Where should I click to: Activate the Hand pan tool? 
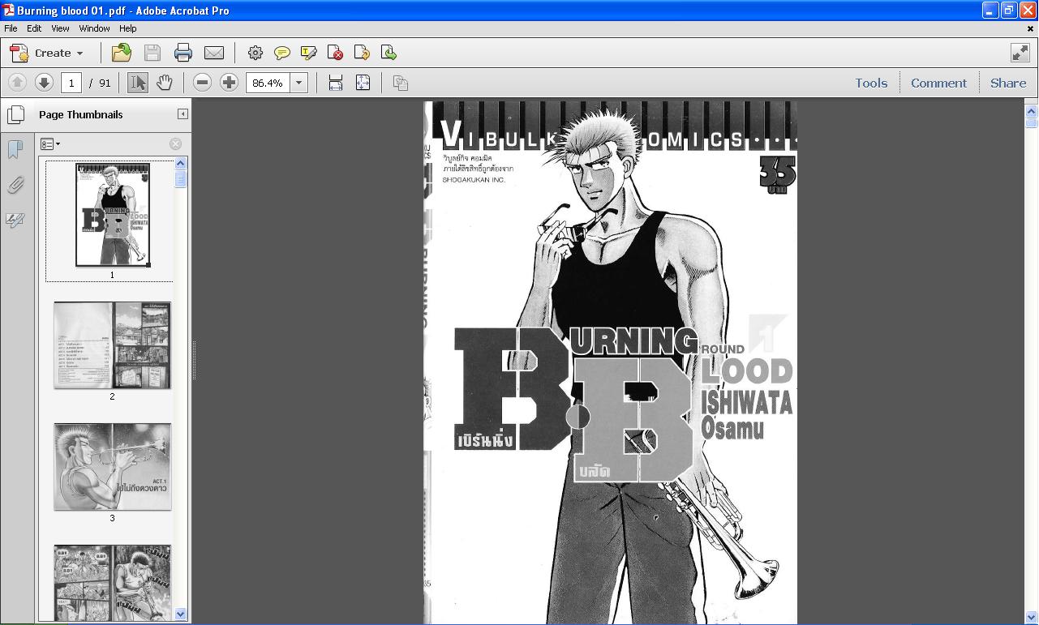point(165,83)
